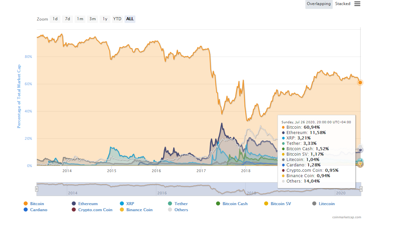Set zoom range to 1y

(x=105, y=19)
